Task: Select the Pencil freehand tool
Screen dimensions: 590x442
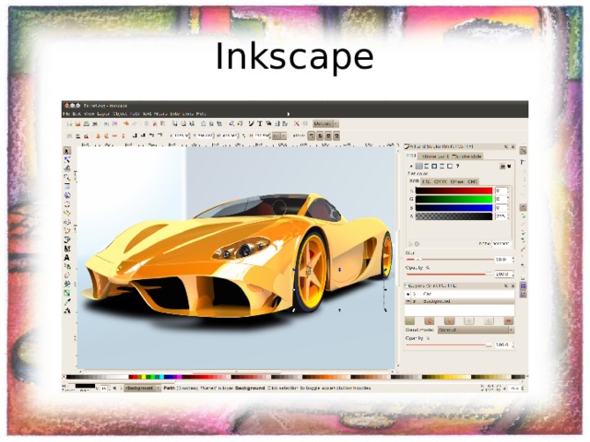Action: 67,231
